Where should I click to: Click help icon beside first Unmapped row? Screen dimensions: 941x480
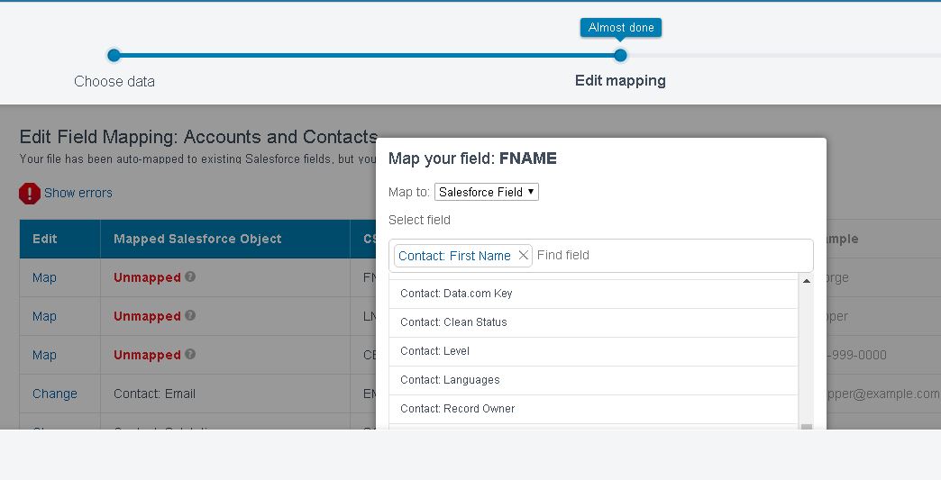pos(190,277)
